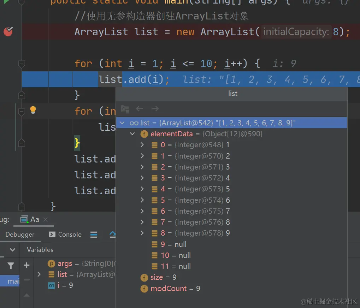Click the field icon beside modCount
Image resolution: width=360 pixels, height=308 pixels.
point(144,289)
